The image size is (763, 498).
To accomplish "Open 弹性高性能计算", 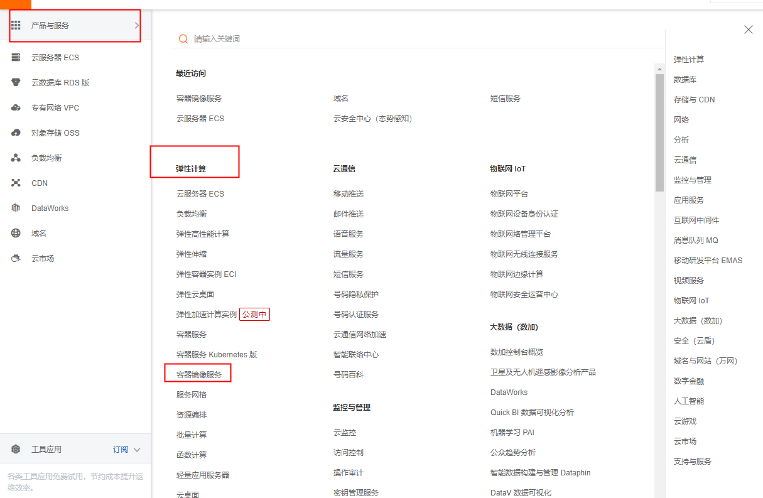I will 203,234.
